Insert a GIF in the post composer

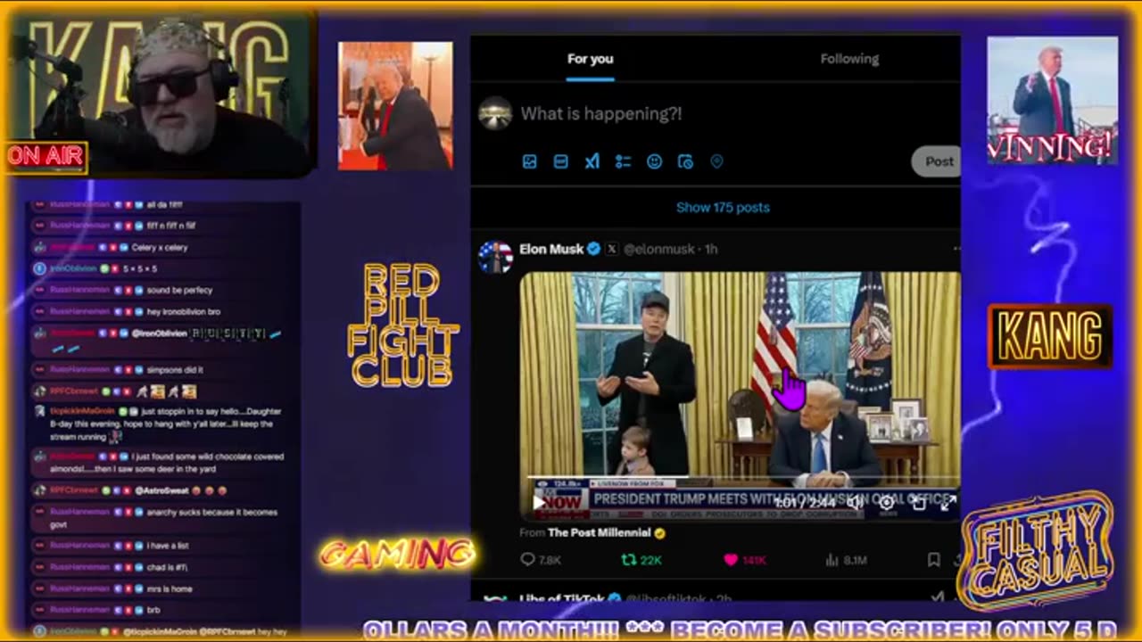560,161
